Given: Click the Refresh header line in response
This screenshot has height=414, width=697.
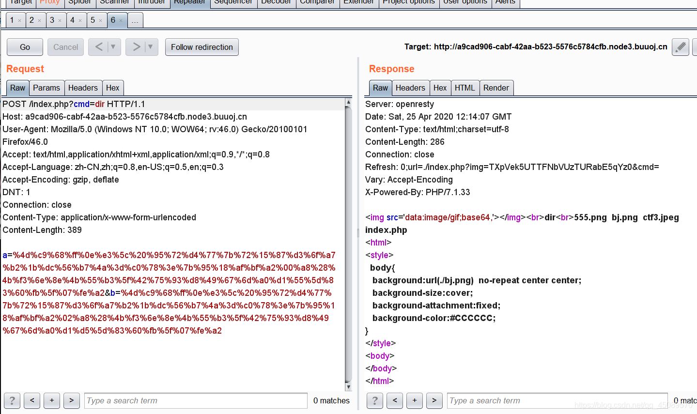Looking at the screenshot, I should [x=512, y=167].
